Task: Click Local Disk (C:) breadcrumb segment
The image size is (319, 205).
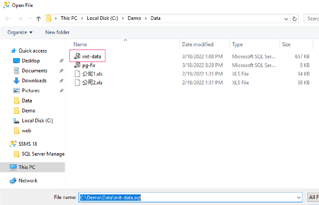Action: click(104, 19)
